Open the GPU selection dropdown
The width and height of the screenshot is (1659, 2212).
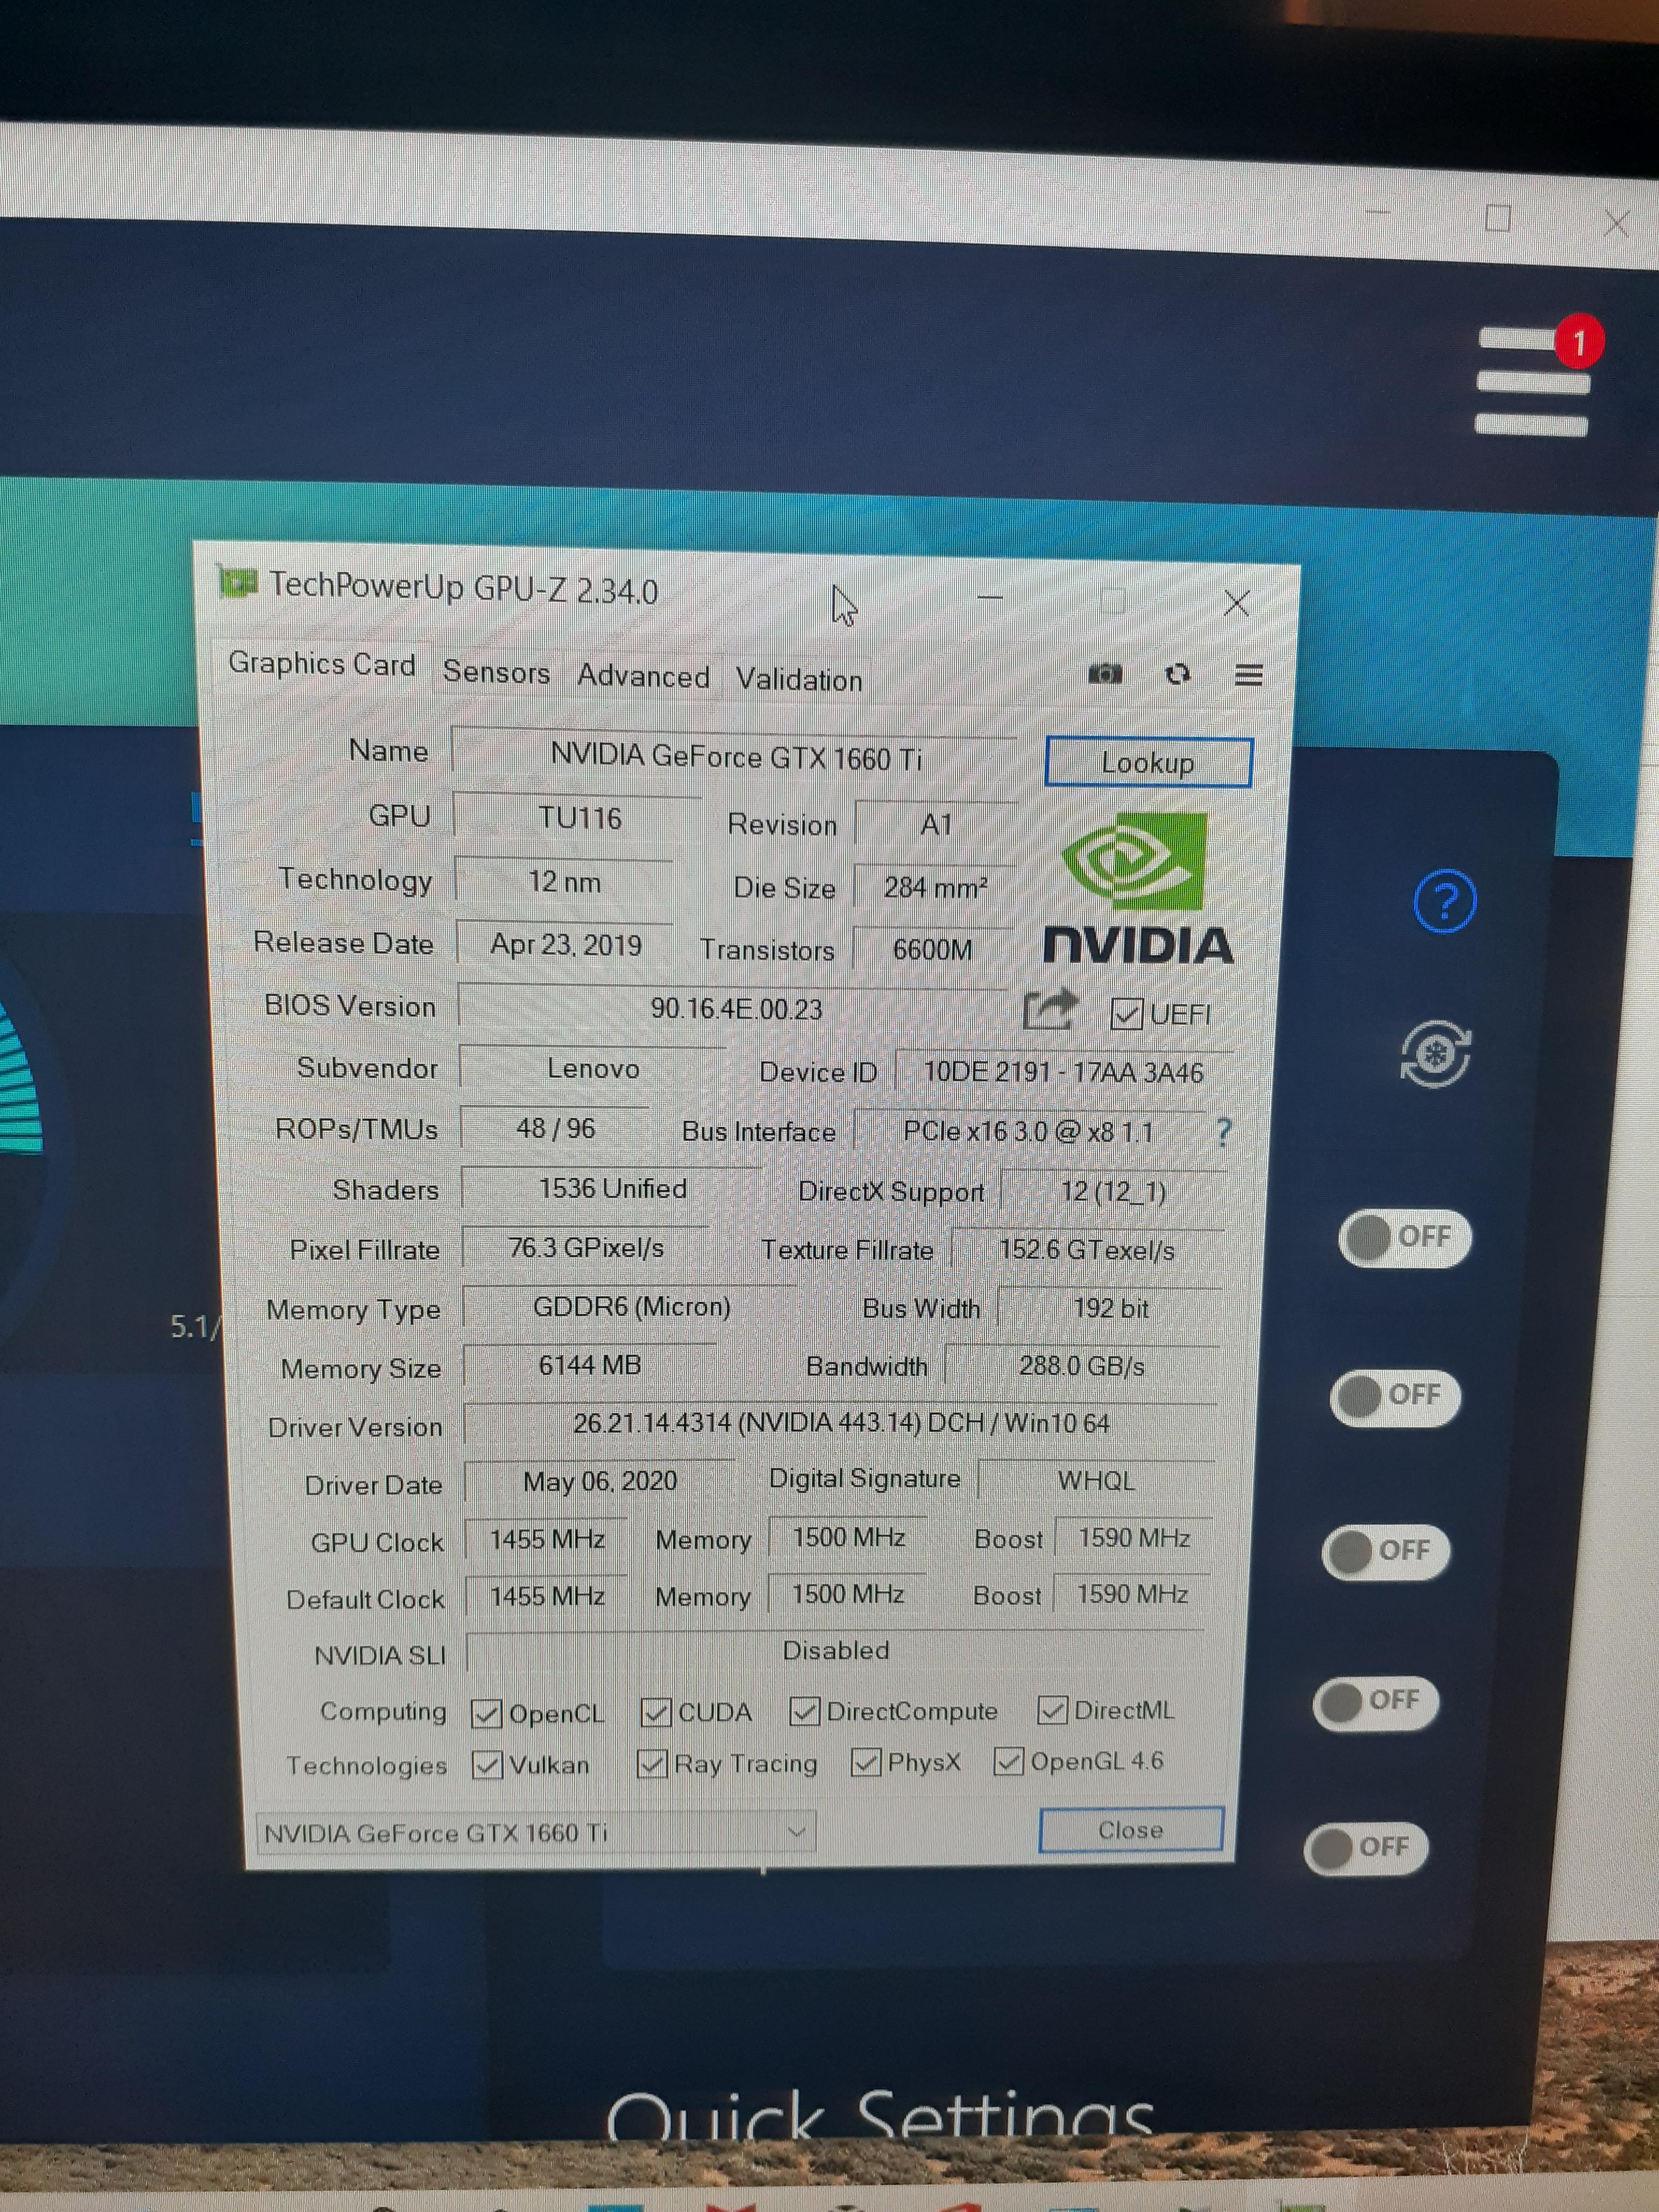click(536, 1833)
